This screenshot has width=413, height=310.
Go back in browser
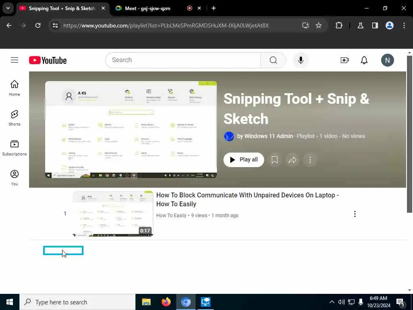(9, 25)
